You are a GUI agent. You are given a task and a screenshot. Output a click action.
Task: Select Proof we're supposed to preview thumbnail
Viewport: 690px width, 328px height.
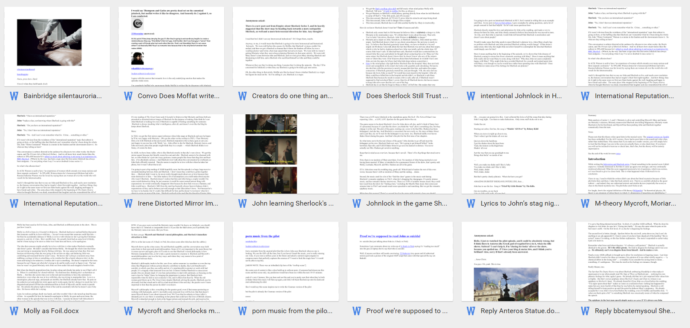click(x=400, y=261)
